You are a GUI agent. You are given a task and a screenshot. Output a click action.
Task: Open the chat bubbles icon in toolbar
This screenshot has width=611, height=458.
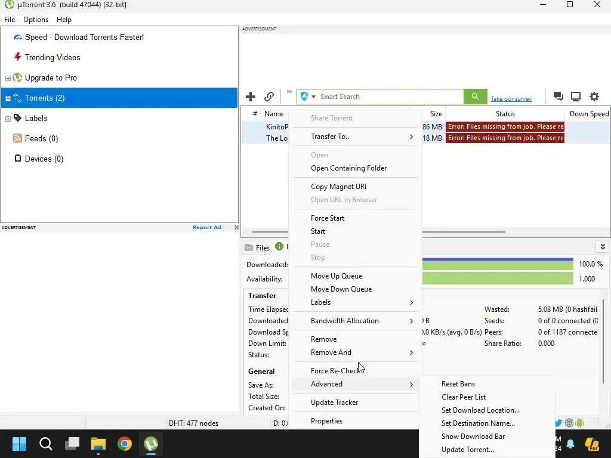[x=558, y=97]
